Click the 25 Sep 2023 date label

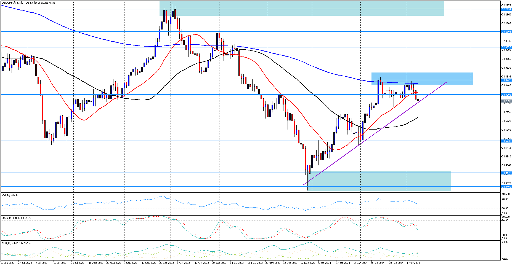[166, 263]
